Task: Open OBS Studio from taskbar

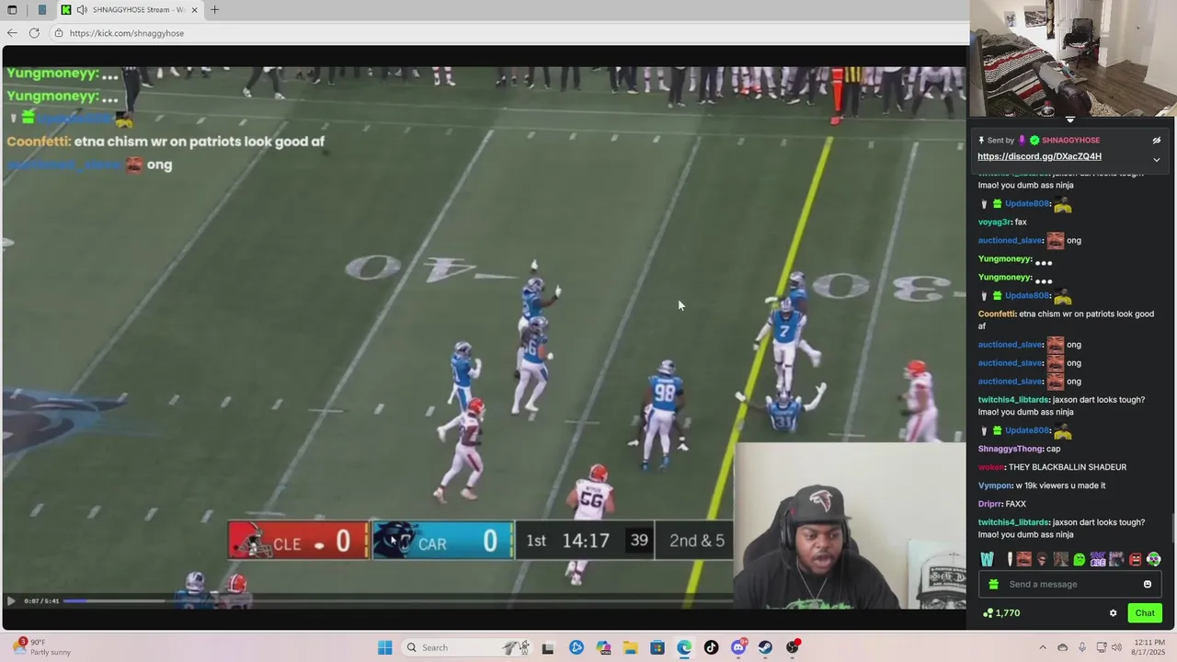Action: [792, 647]
